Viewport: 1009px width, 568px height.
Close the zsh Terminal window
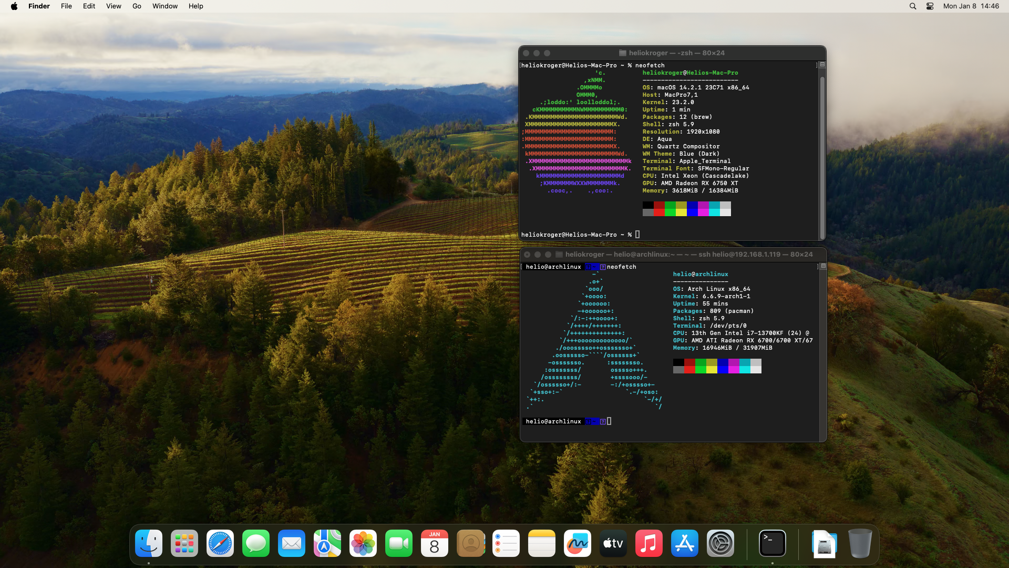pyautogui.click(x=526, y=53)
